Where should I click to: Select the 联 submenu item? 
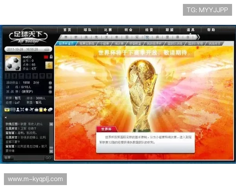click(x=76, y=37)
